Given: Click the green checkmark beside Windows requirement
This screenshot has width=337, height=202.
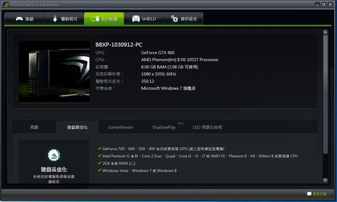Looking at the screenshot, I should point(100,170).
